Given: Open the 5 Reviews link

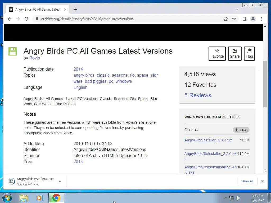Looking at the screenshot, I should (198, 95).
